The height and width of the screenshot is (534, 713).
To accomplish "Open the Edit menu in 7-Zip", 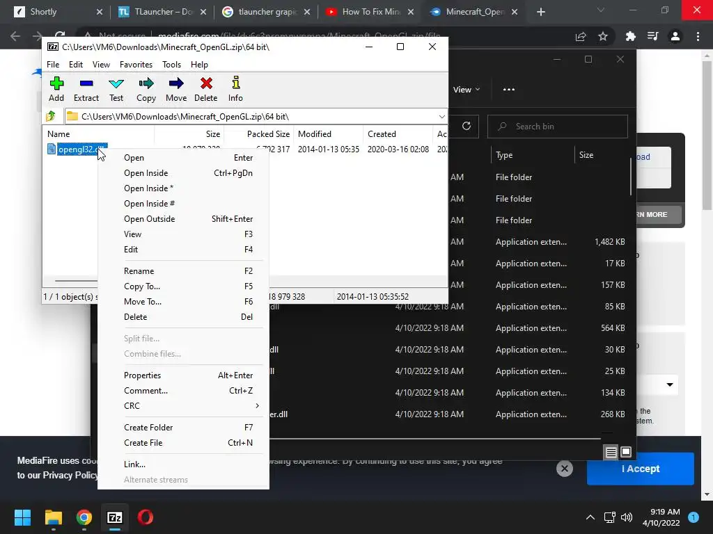I will tap(75, 65).
